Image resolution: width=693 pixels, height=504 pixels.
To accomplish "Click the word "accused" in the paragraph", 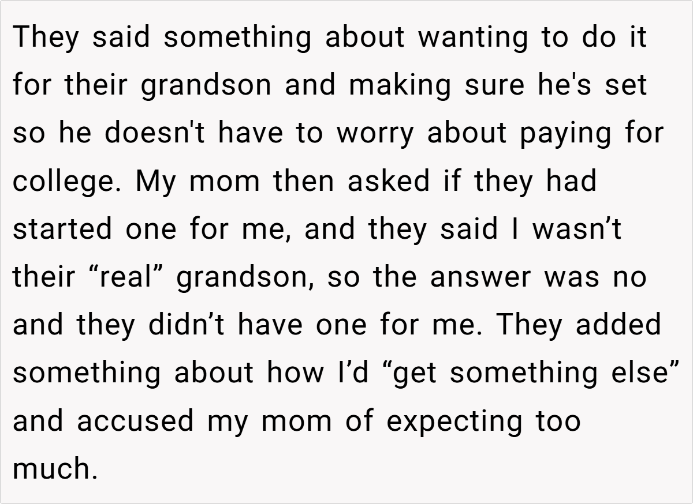I will click(x=135, y=420).
